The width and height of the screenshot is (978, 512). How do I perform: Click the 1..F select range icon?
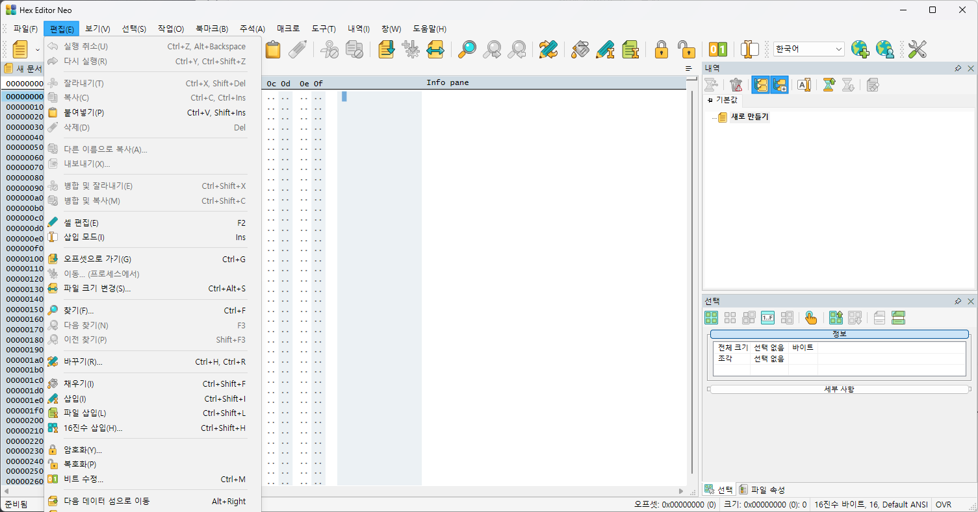768,318
